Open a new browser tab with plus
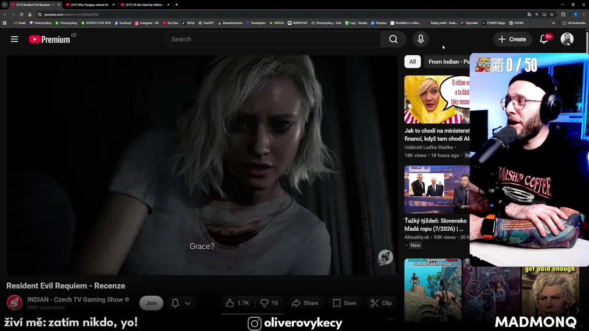The image size is (589, 331). [177, 5]
